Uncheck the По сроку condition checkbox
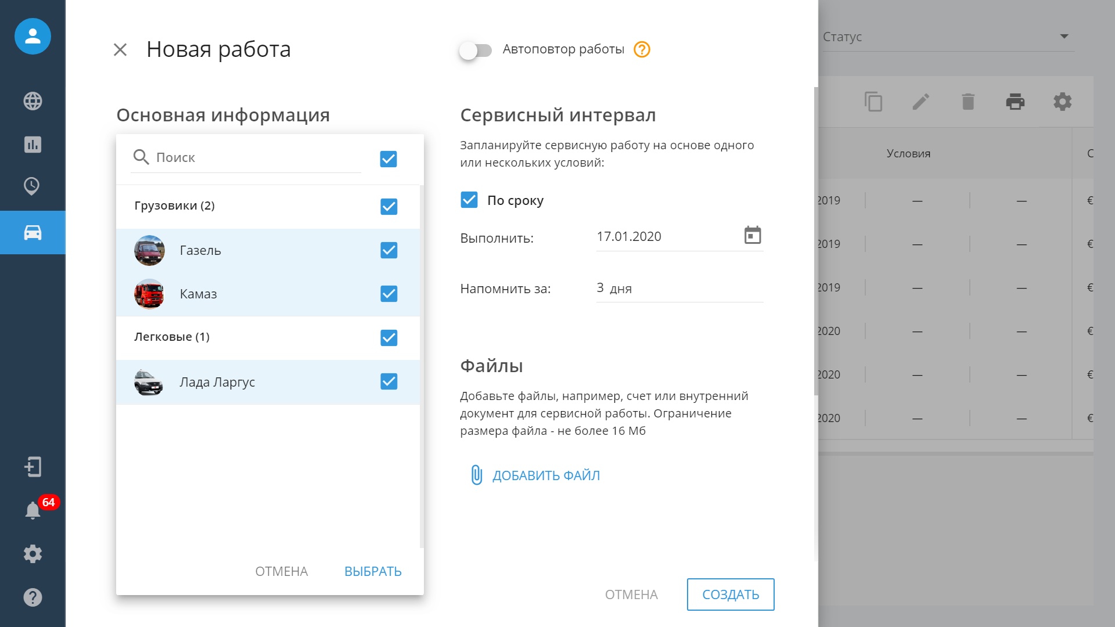 469,200
